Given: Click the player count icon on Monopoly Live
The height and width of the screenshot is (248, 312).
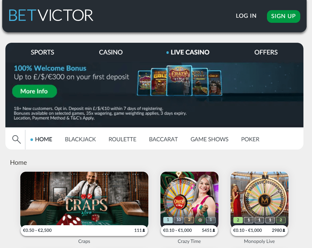Looking at the screenshot, I should [x=284, y=230].
